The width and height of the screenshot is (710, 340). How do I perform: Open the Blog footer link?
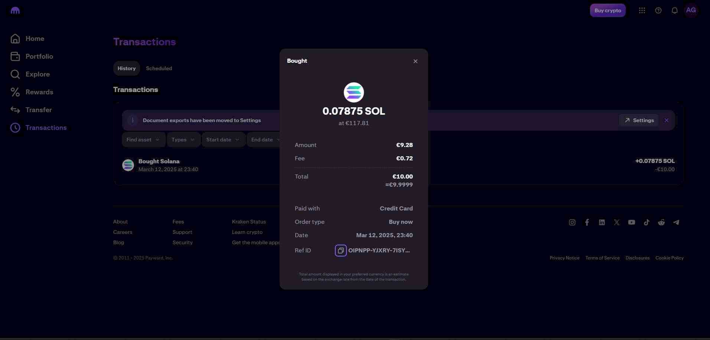pyautogui.click(x=118, y=242)
